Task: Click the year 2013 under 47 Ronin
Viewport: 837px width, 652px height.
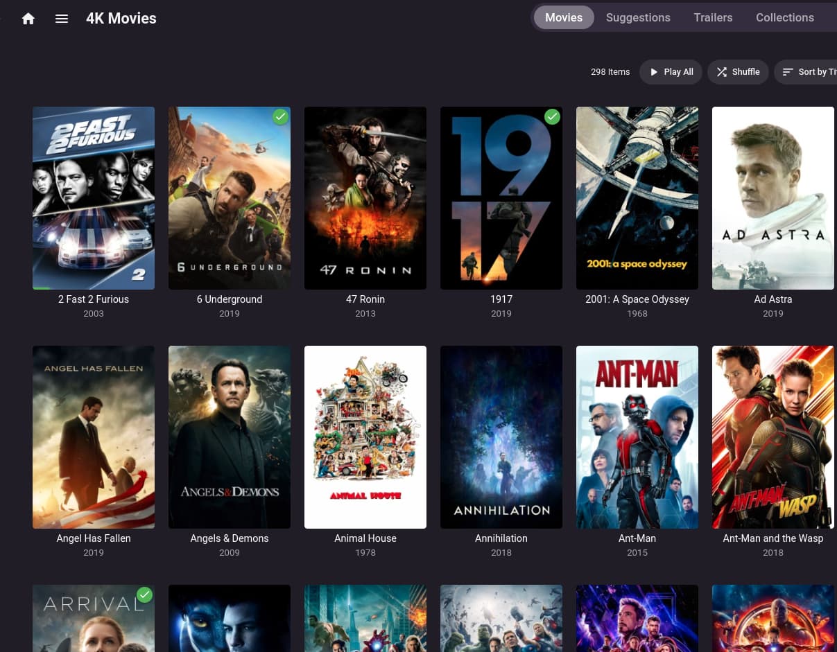Action: [365, 314]
